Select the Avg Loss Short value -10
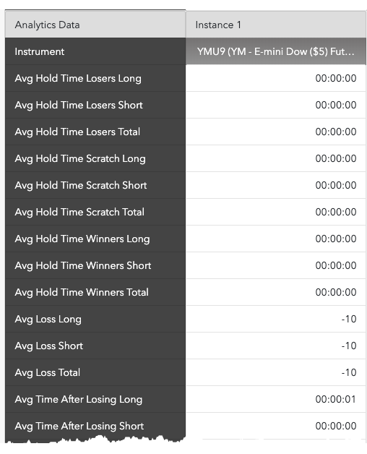This screenshot has height=454, width=367. click(349, 346)
